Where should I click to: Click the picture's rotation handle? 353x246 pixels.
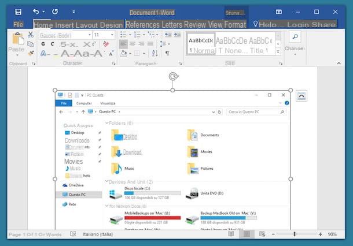[x=174, y=76]
